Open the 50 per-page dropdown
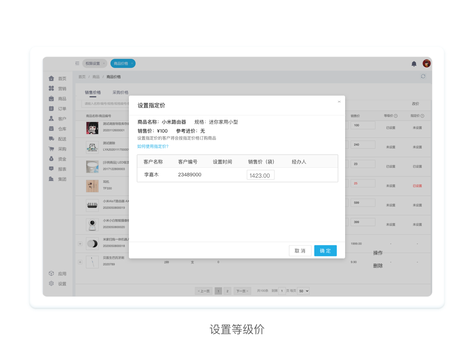The image size is (474, 354). click(304, 291)
